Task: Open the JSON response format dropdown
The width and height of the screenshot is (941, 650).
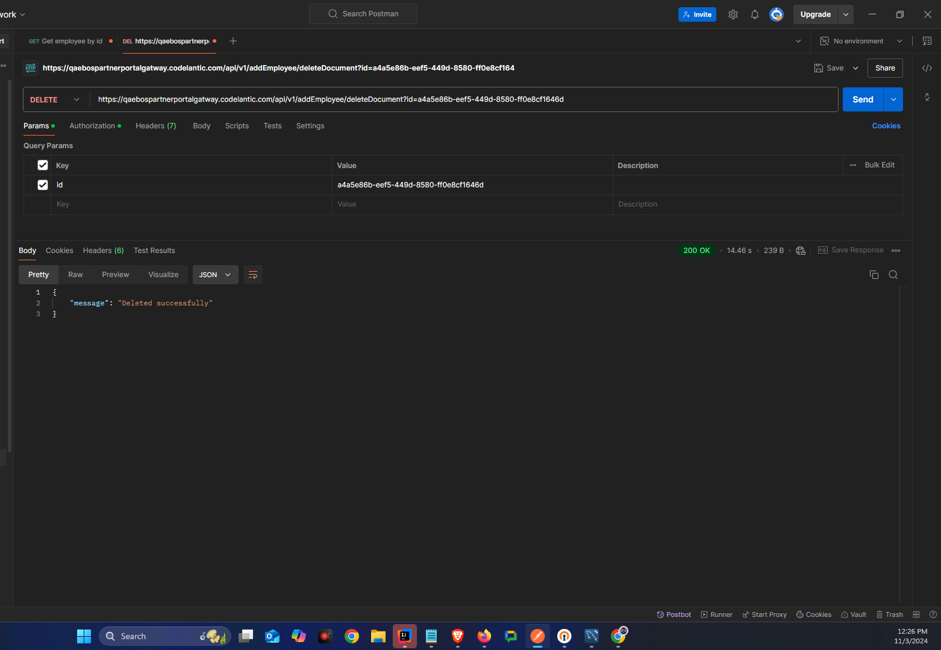Action: 215,275
